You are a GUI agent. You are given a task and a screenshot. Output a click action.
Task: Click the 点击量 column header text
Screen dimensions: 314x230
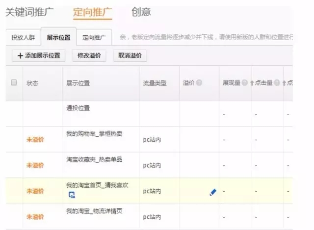[263, 83]
